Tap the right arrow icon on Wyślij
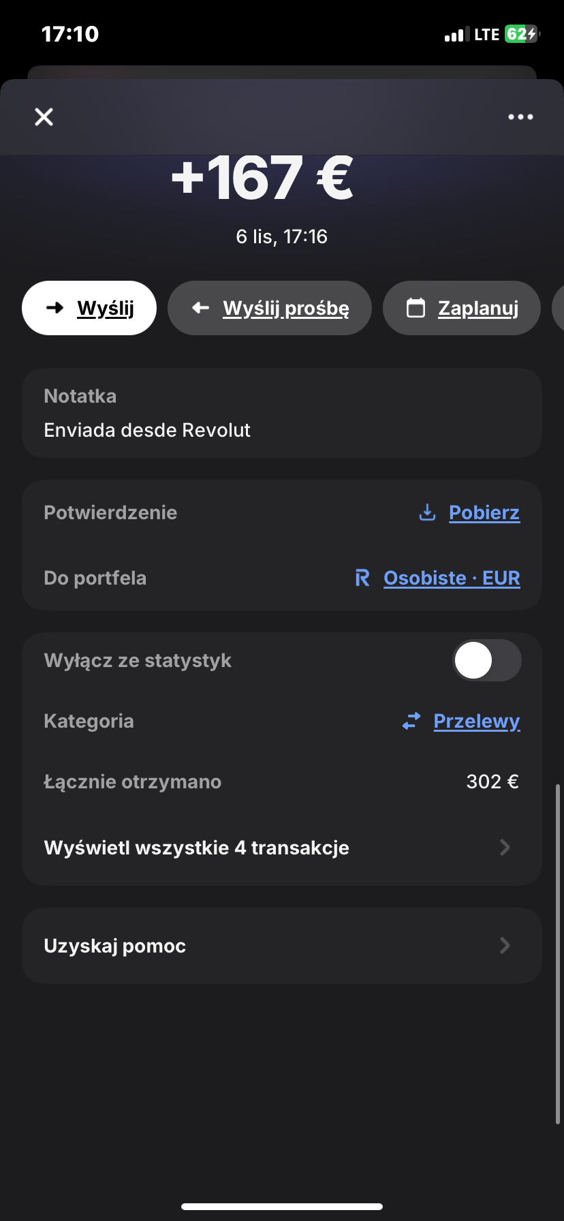 55,308
